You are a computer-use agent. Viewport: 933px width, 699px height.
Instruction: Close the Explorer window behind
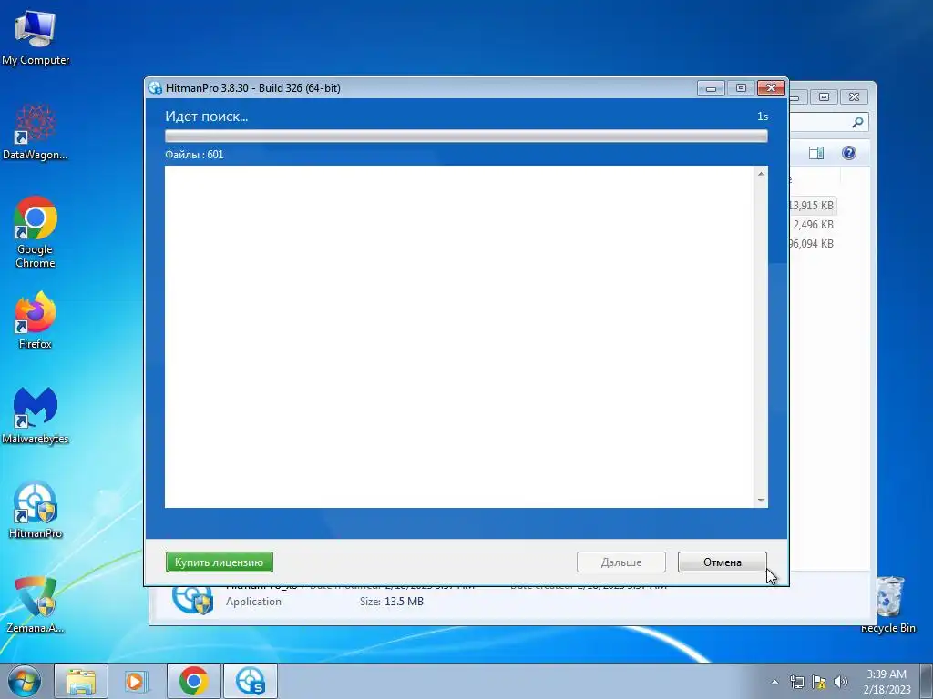(x=854, y=96)
